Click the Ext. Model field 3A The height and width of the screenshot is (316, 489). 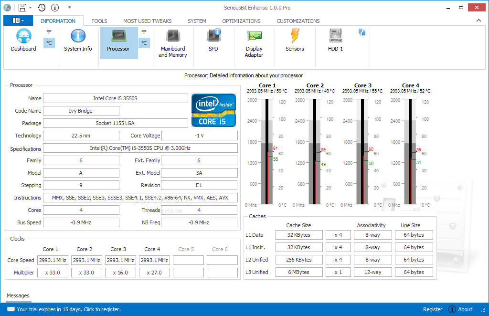199,173
